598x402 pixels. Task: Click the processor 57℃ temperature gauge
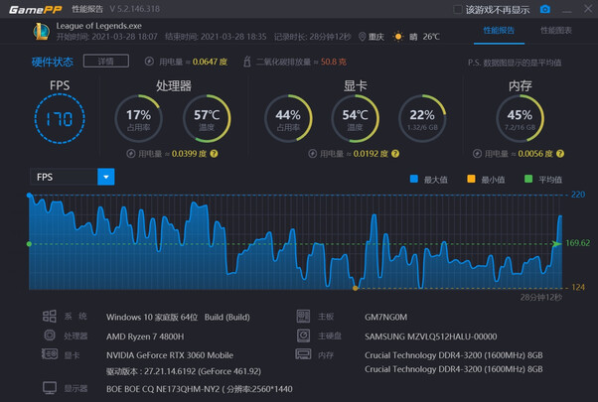pos(207,118)
